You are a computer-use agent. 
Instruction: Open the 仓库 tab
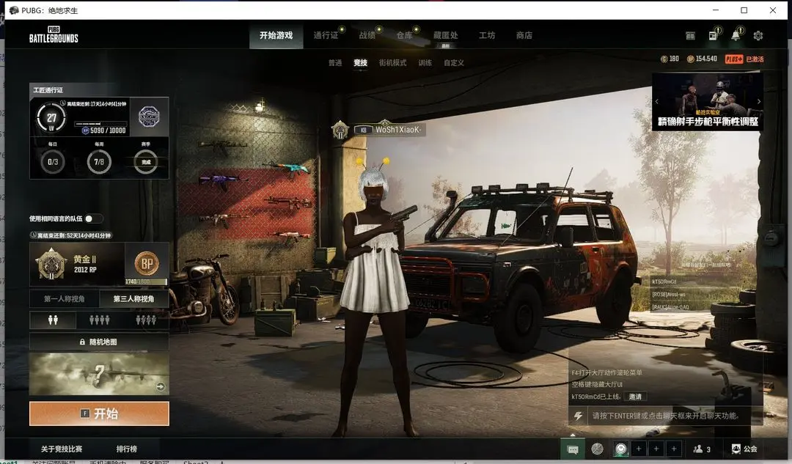(x=404, y=35)
